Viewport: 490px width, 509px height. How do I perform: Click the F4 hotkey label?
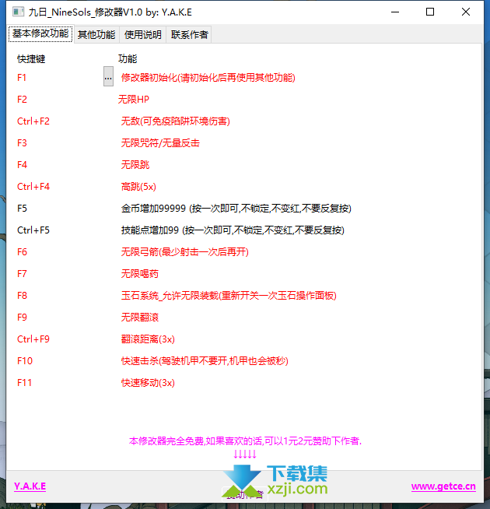22,164
